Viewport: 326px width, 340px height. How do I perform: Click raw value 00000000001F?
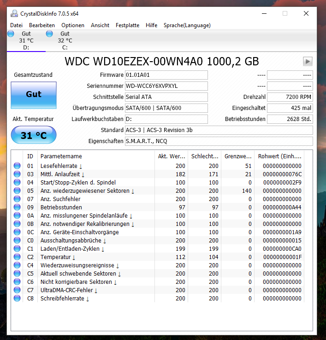click(x=282, y=257)
